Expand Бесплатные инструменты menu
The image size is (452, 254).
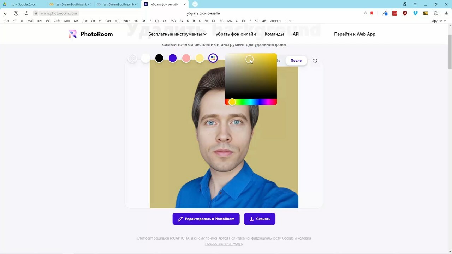177,34
